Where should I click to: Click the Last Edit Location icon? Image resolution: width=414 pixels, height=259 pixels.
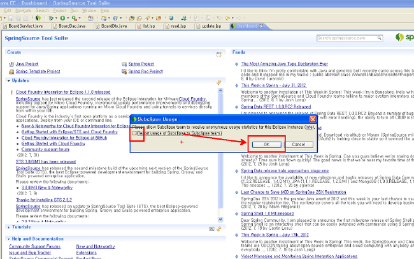219,18
